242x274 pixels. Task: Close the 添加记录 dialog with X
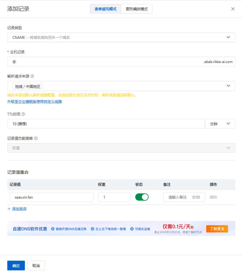[233, 9]
